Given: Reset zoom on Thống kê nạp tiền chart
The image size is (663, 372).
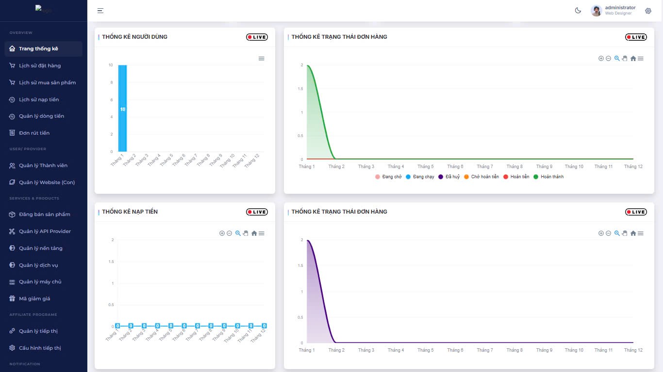Looking at the screenshot, I should (x=254, y=233).
